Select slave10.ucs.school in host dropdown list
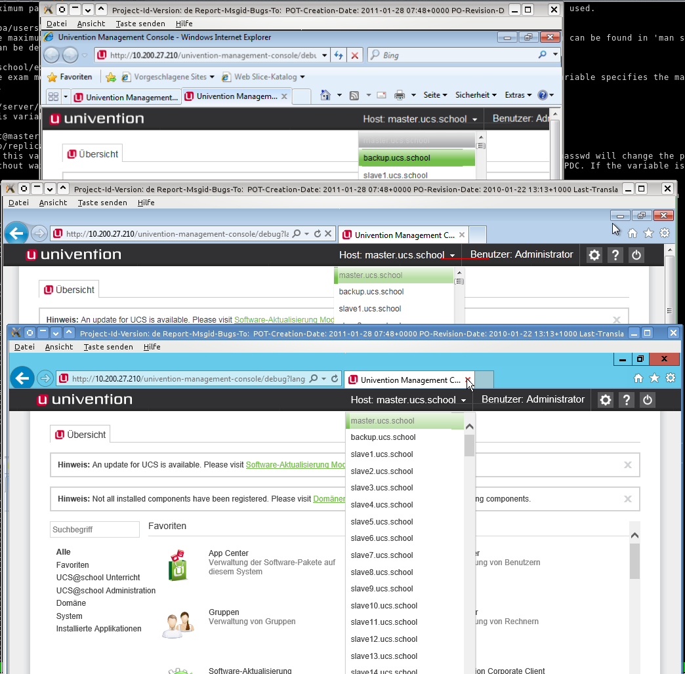Image resolution: width=685 pixels, height=674 pixels. [384, 606]
